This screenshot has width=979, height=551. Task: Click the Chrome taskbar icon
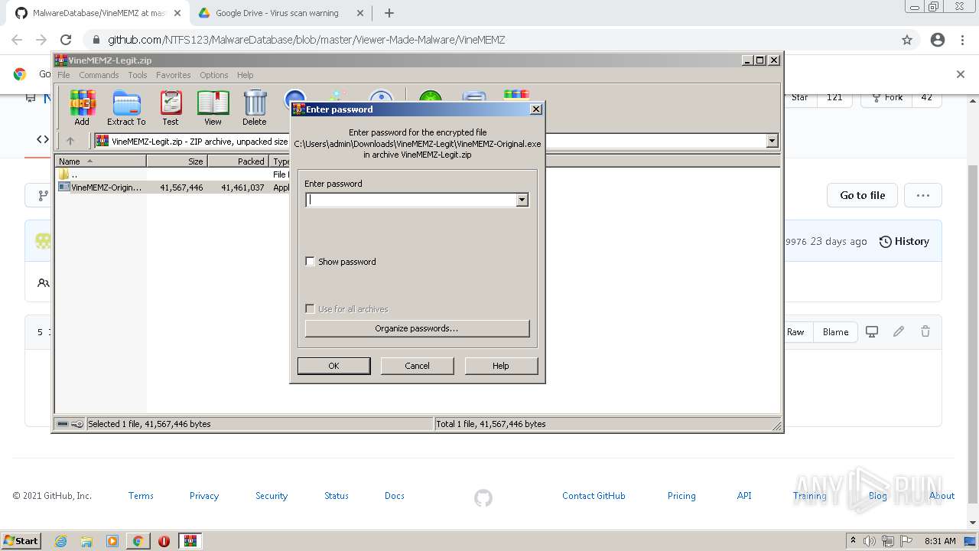pyautogui.click(x=138, y=541)
